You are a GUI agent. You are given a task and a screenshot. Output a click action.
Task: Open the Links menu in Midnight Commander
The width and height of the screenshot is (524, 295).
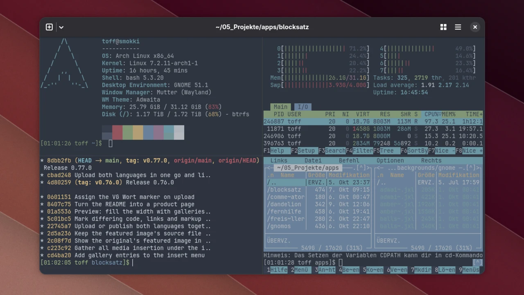point(279,161)
